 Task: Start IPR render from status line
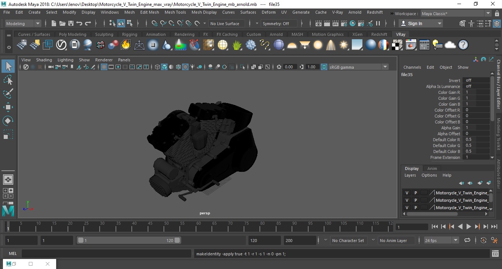pos(336,24)
